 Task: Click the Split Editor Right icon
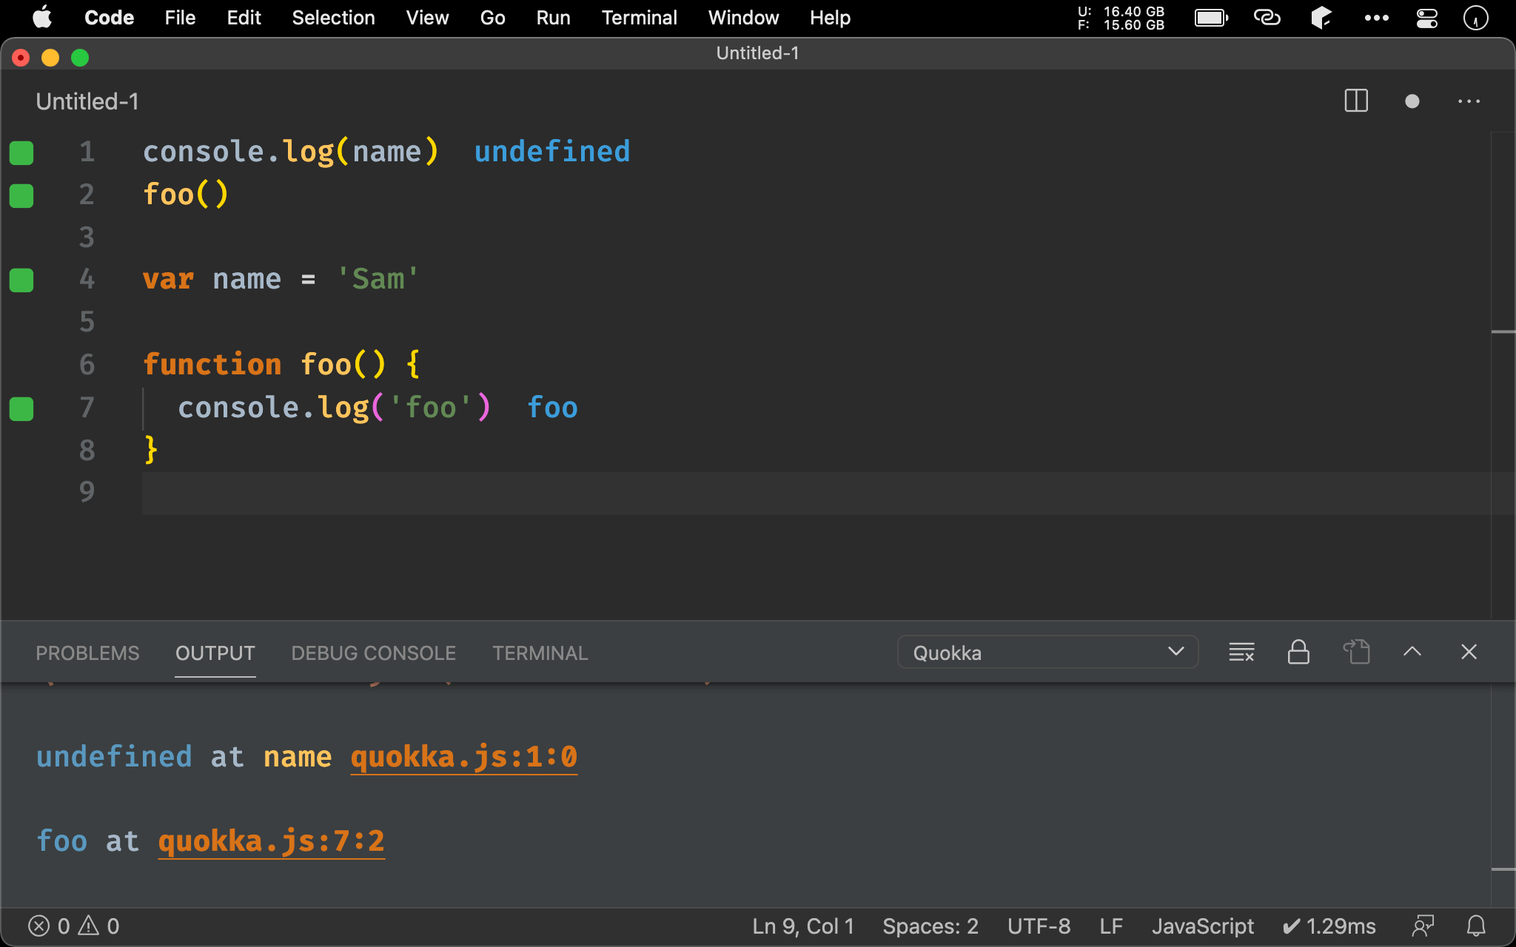tap(1355, 101)
